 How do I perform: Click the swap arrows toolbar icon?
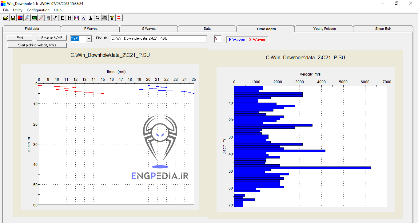tap(98, 18)
